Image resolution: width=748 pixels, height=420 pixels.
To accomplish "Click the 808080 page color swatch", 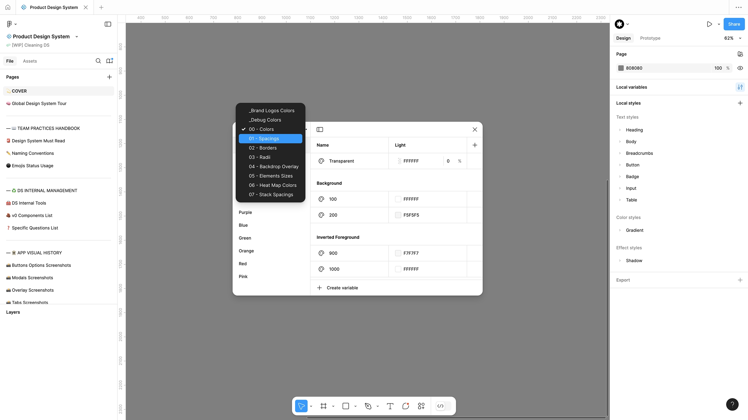I will pos(621,68).
